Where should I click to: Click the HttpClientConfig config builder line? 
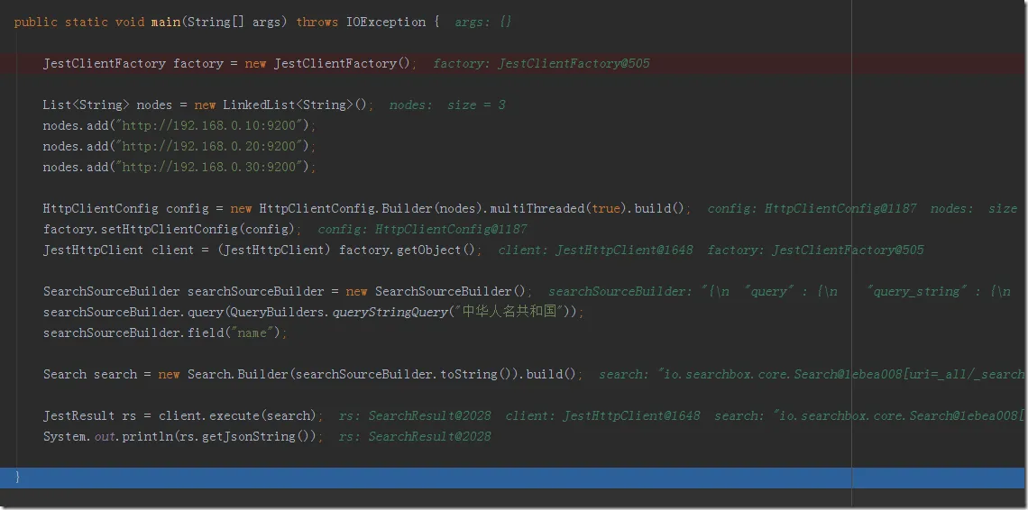point(367,208)
